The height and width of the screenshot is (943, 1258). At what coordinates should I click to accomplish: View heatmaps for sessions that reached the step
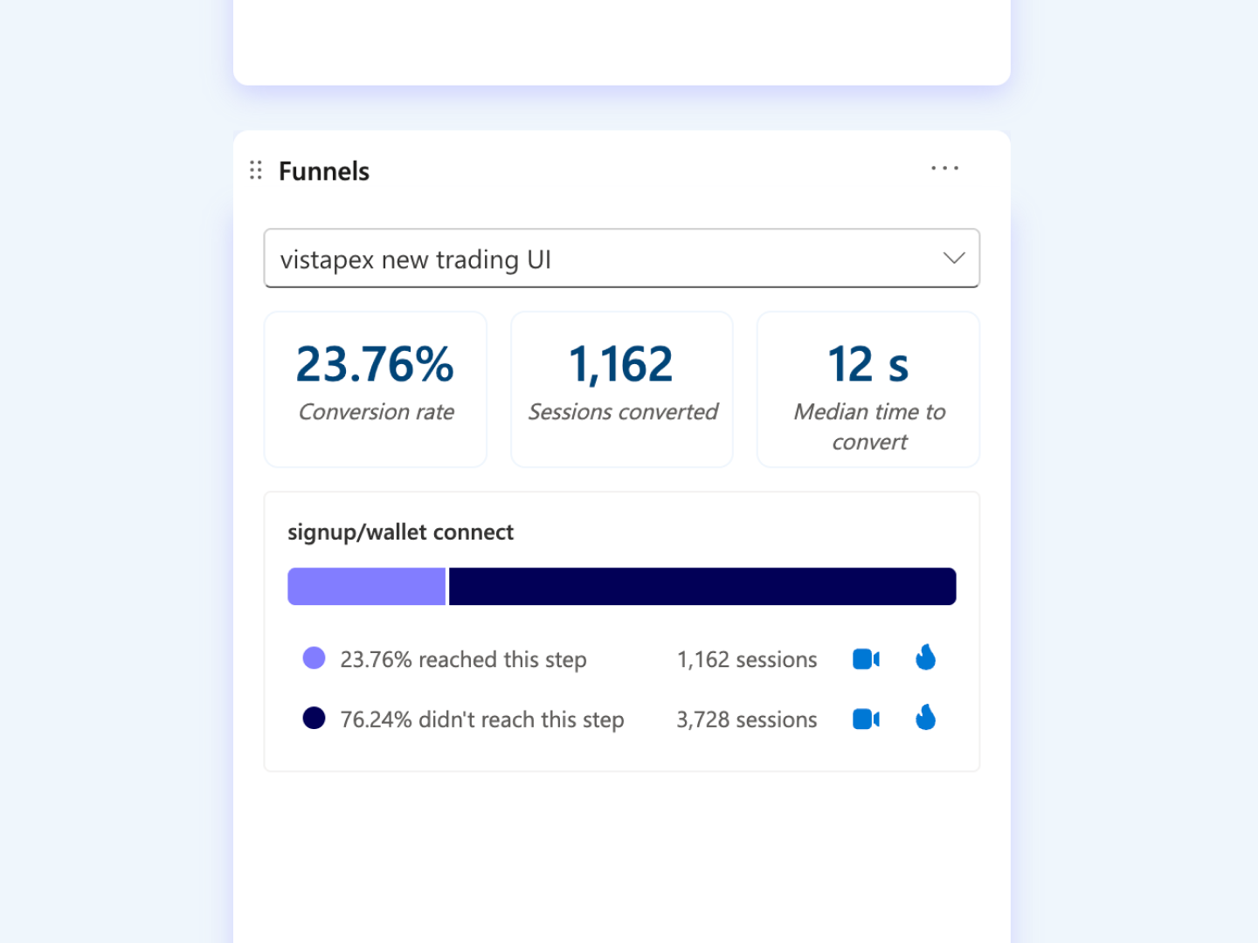(x=926, y=657)
